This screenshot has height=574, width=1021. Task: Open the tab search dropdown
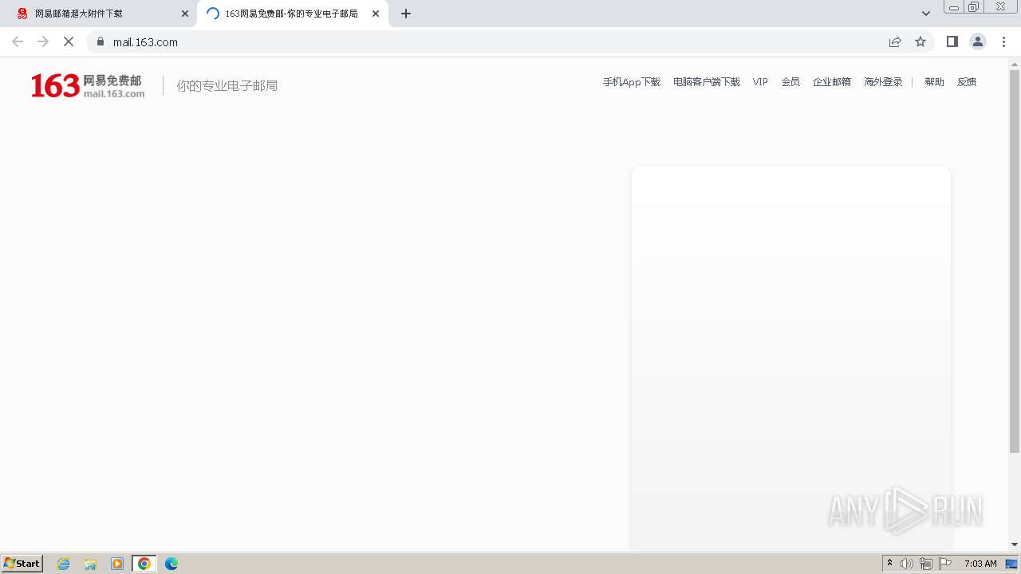926,14
